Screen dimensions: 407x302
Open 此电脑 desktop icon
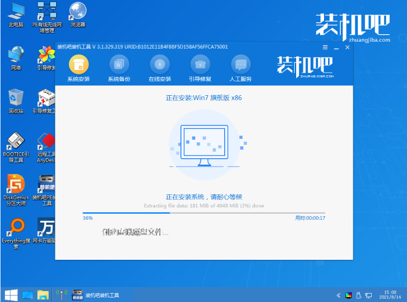coord(16,15)
